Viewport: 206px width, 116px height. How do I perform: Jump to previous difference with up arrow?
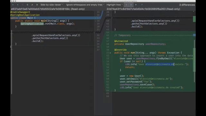coord(13,5)
